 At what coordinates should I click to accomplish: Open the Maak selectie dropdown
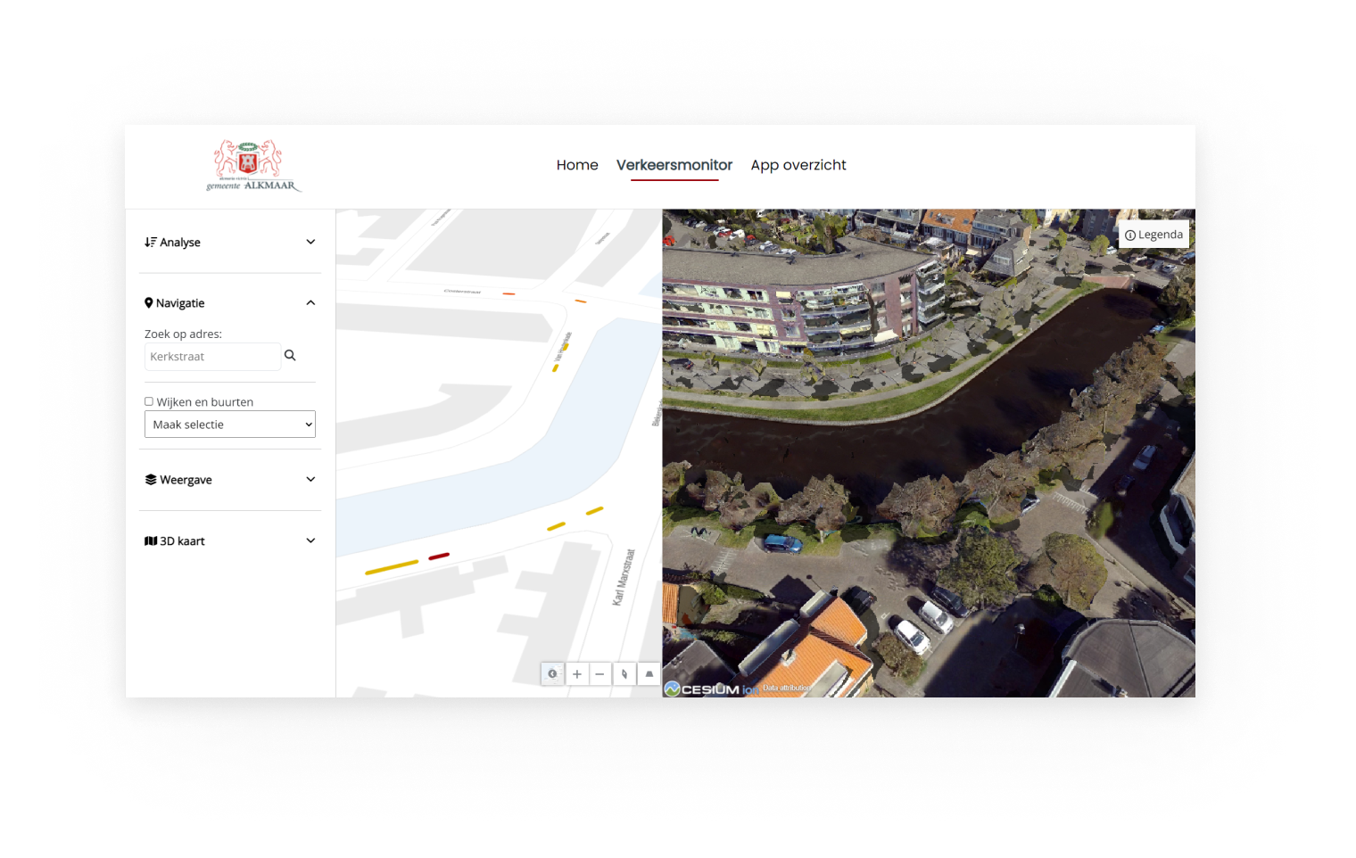[229, 424]
